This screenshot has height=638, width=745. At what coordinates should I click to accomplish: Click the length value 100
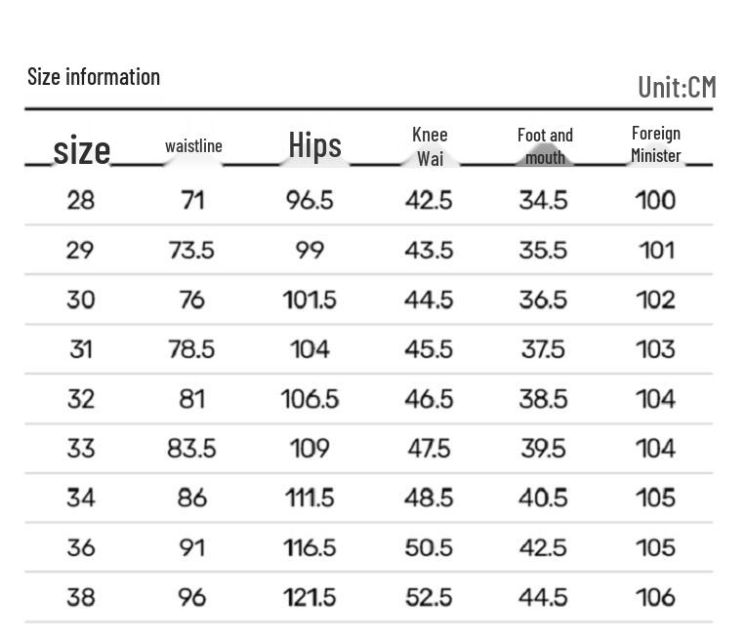tap(655, 200)
